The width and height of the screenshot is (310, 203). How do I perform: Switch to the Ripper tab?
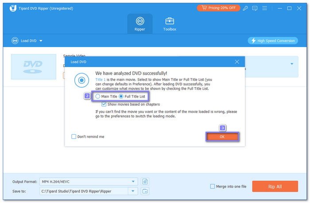[140, 23]
